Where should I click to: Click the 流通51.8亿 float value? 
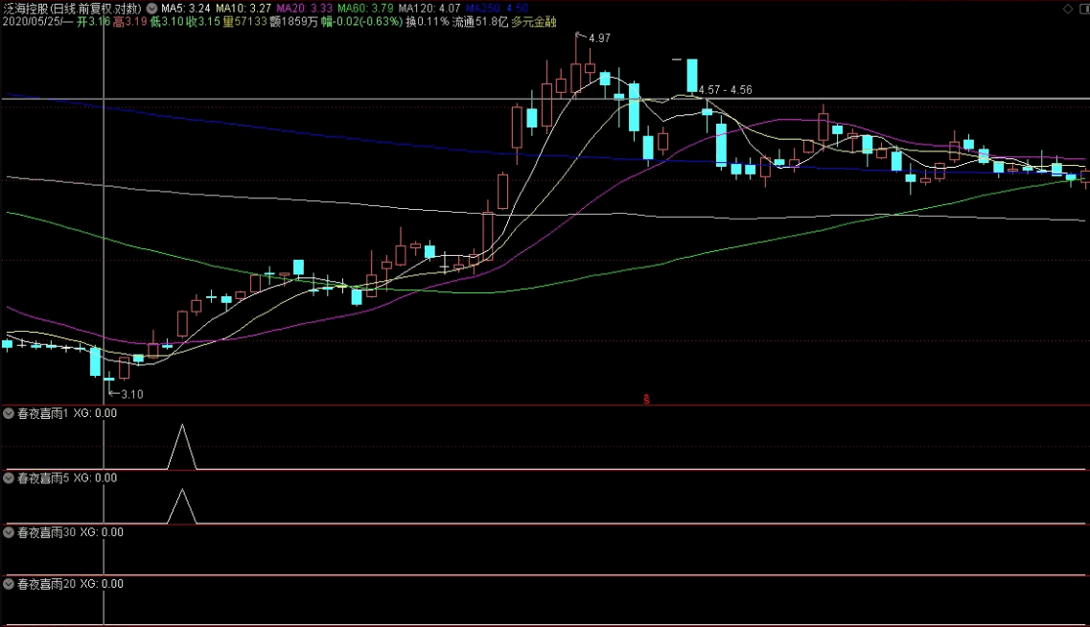480,21
